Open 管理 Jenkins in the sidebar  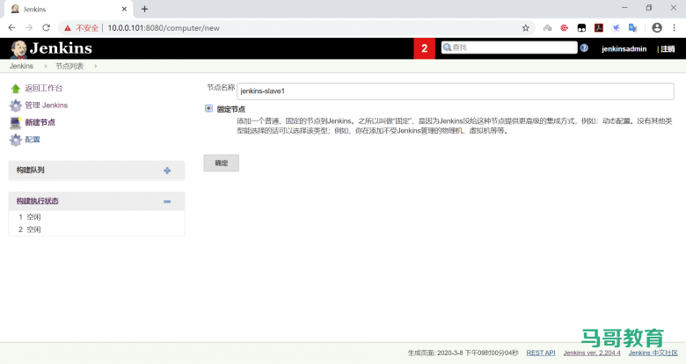pyautogui.click(x=47, y=106)
